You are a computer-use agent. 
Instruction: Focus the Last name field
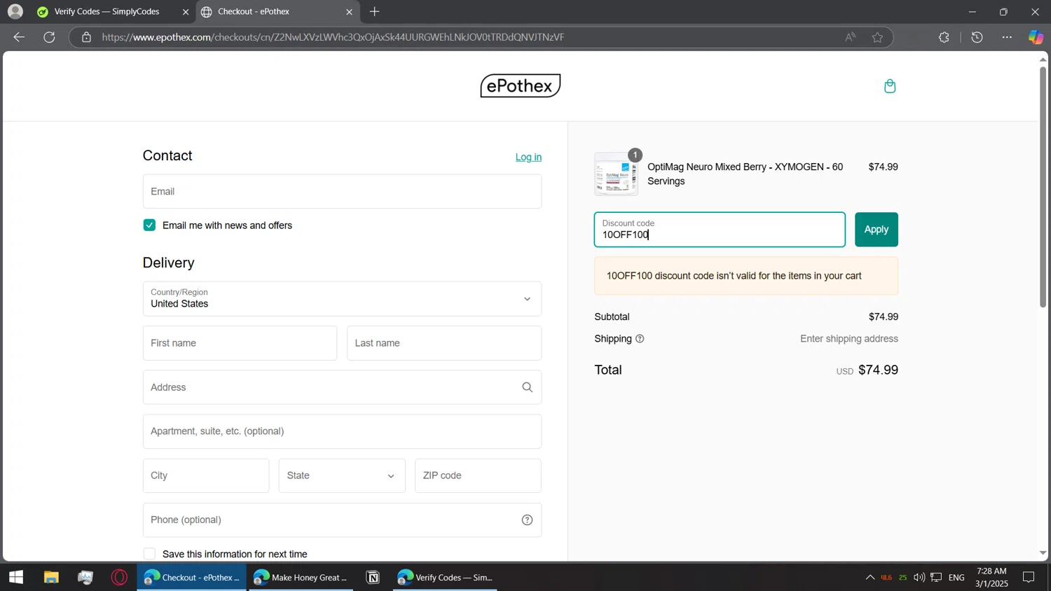point(444,343)
